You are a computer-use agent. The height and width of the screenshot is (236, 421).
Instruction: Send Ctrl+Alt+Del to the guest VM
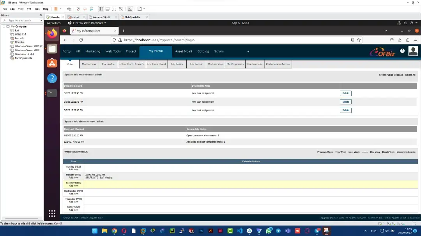(69, 9)
